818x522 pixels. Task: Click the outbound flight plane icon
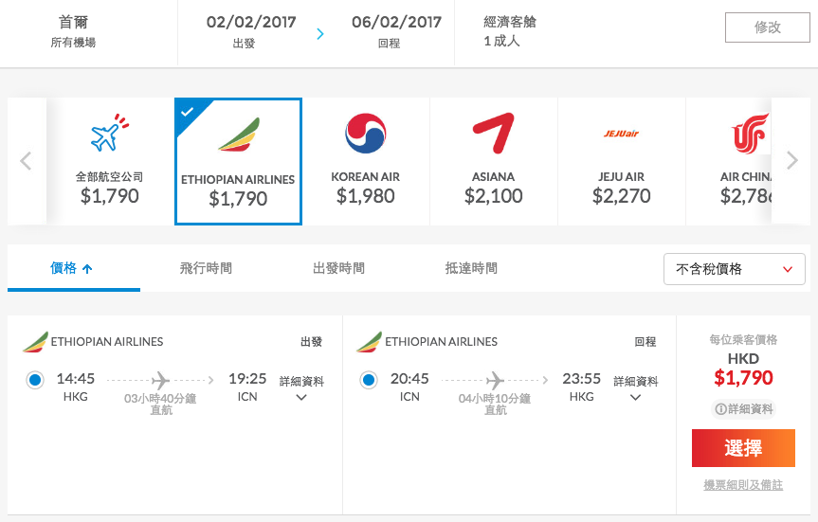161,380
